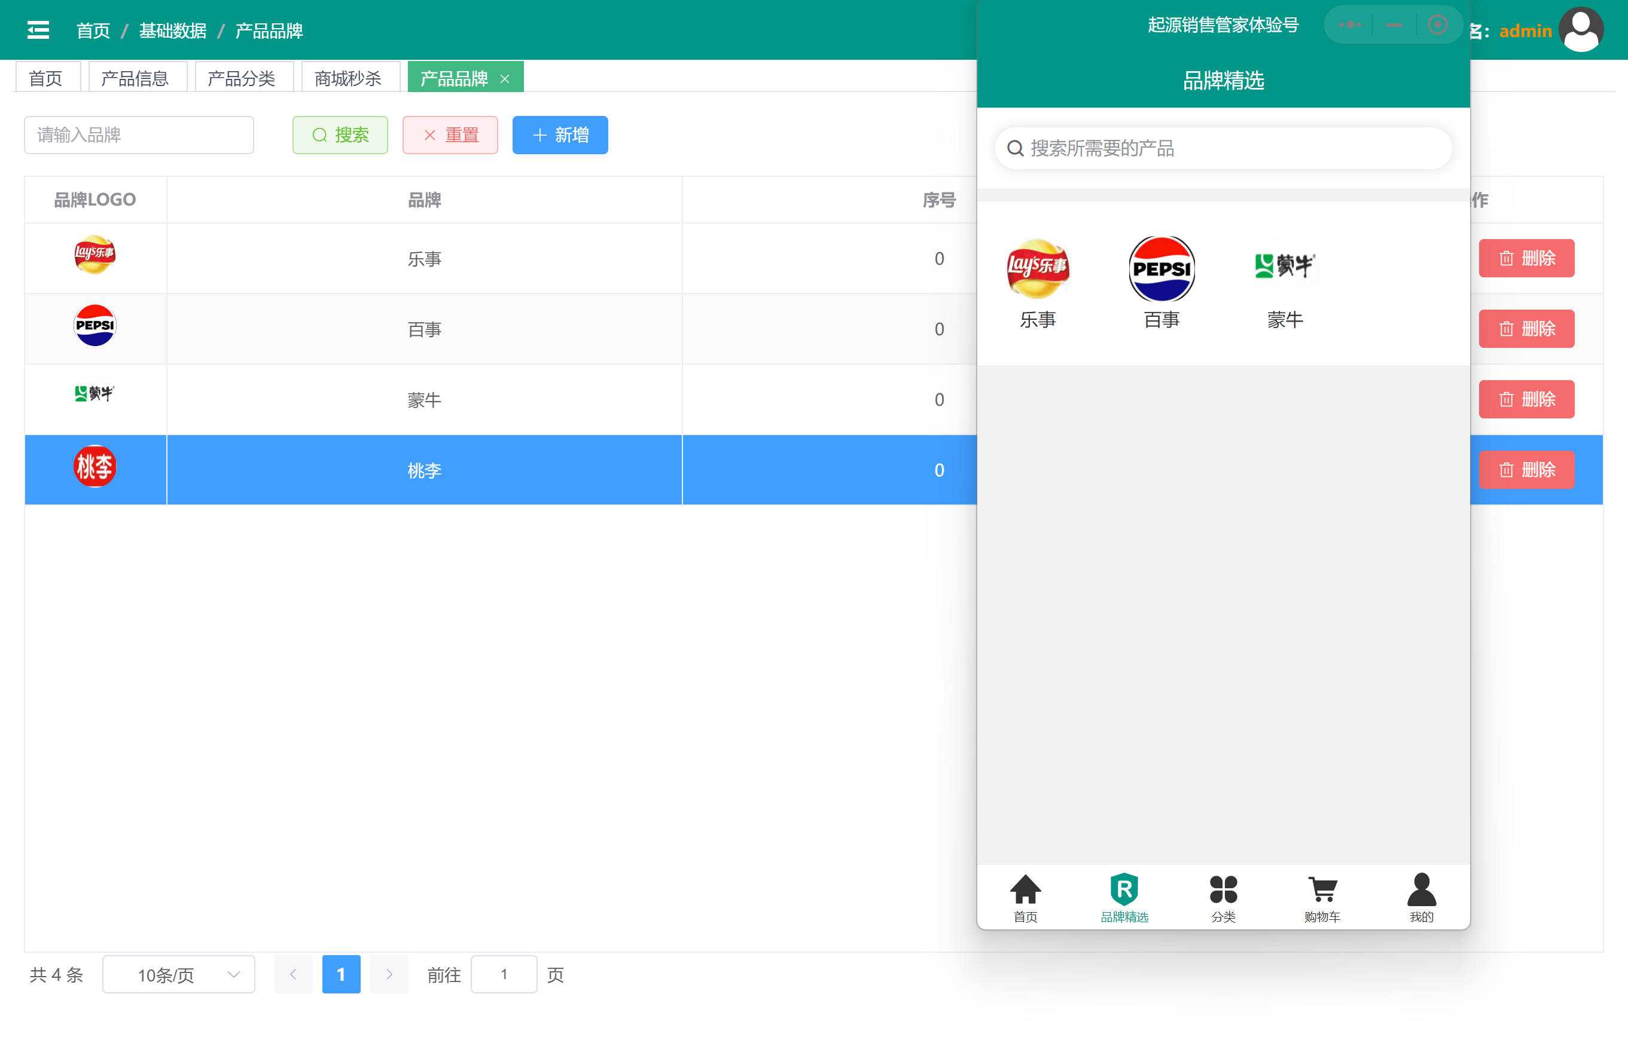
Task: Click the 重置 reset button
Action: pyautogui.click(x=450, y=135)
